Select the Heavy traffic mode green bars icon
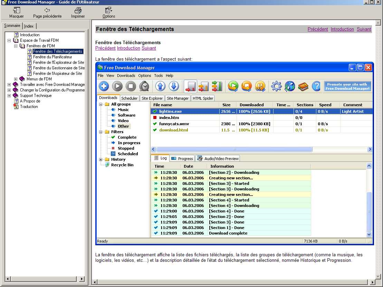Viewport: 383px width, 287px height. [x=217, y=86]
